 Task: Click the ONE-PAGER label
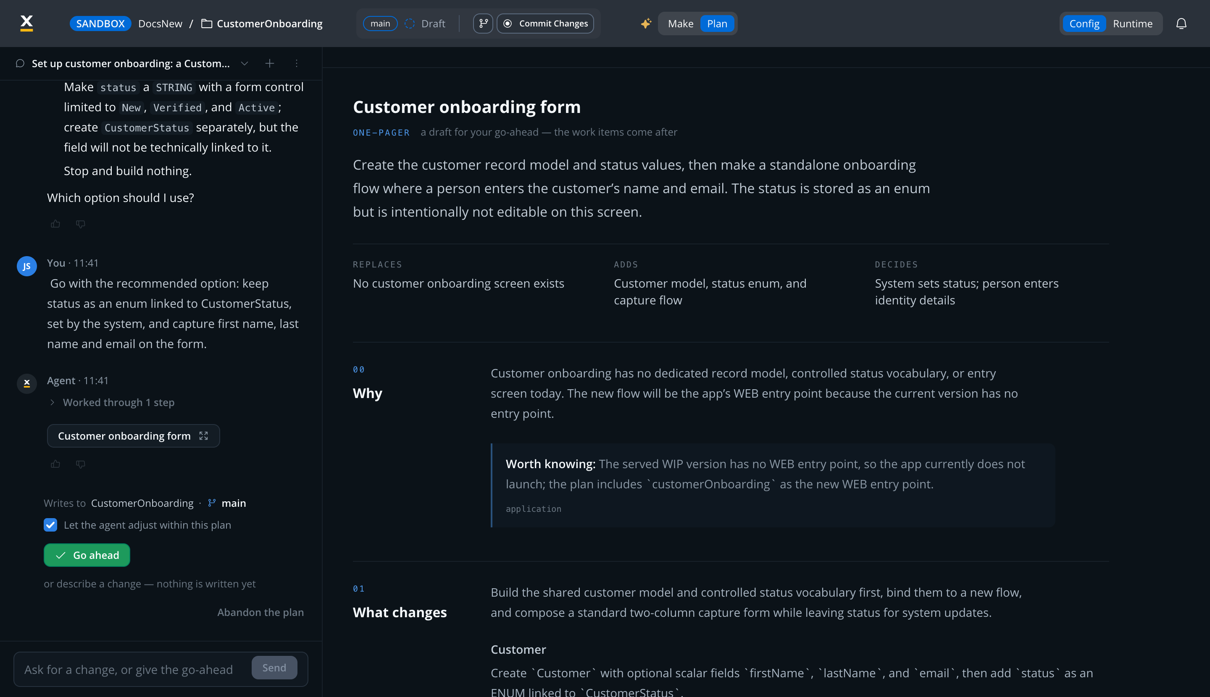tap(381, 132)
